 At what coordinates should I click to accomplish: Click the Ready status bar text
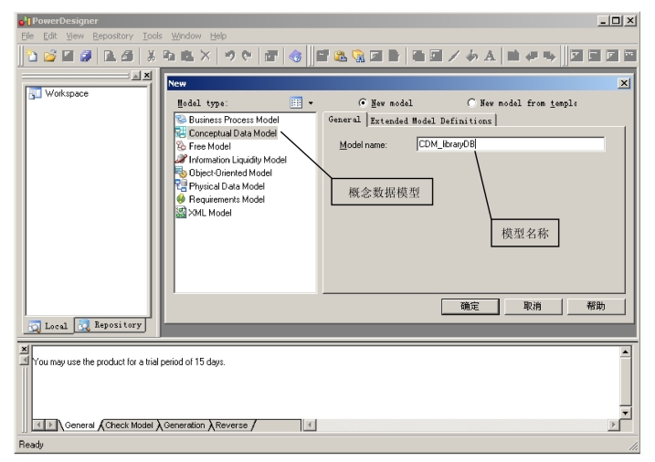(31, 445)
